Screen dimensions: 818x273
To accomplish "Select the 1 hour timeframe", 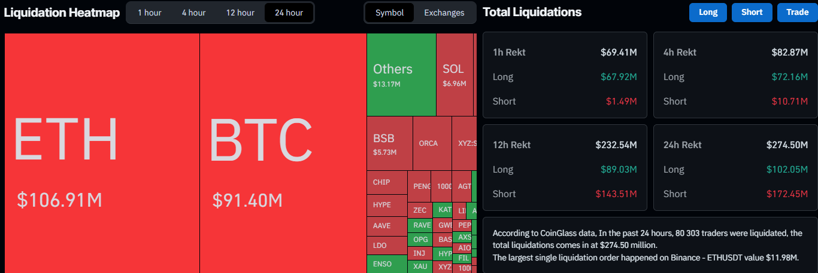I will [x=149, y=13].
